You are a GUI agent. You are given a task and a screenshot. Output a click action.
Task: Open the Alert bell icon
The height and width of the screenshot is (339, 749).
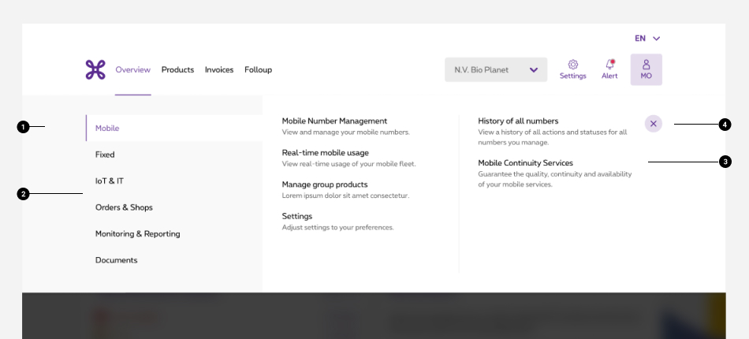(x=609, y=65)
